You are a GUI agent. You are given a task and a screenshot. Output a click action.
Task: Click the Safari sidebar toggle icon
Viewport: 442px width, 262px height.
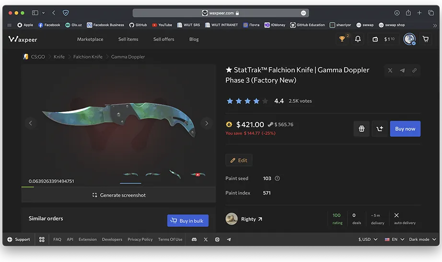[35, 12]
